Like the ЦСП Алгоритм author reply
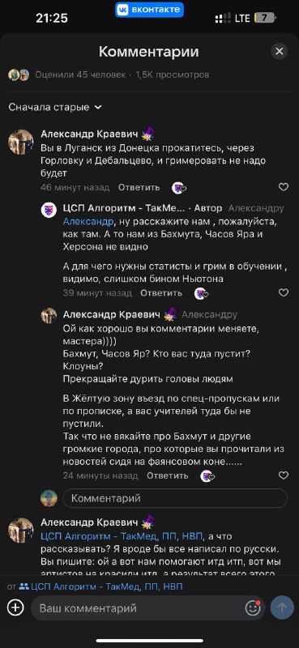The height and width of the screenshot is (648, 299). click(x=284, y=292)
